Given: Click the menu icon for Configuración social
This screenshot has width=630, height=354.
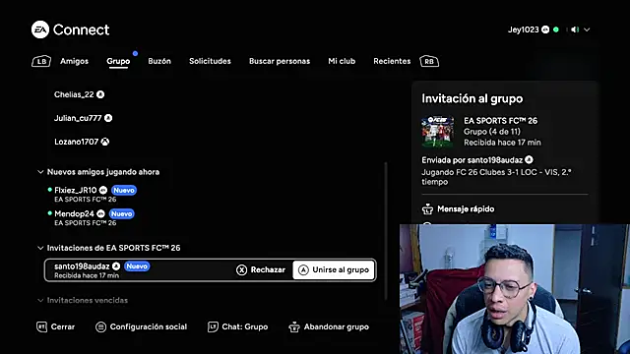Looking at the screenshot, I should [100, 327].
